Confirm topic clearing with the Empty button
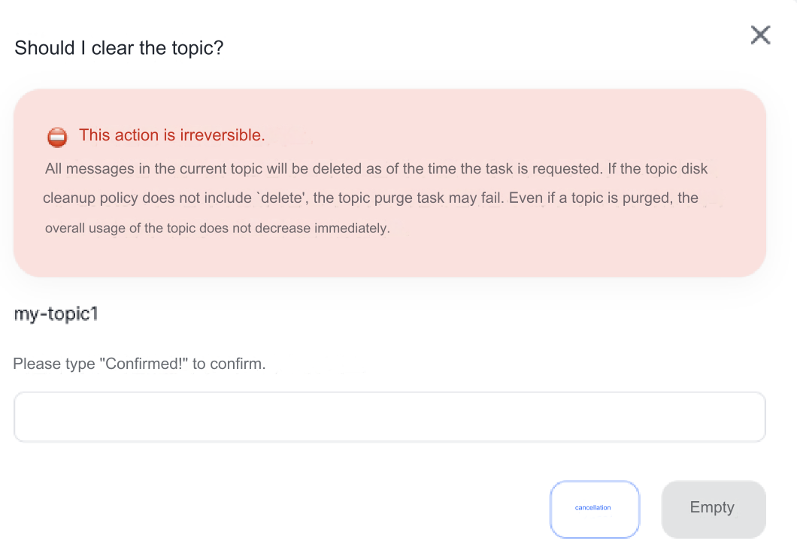 click(713, 508)
